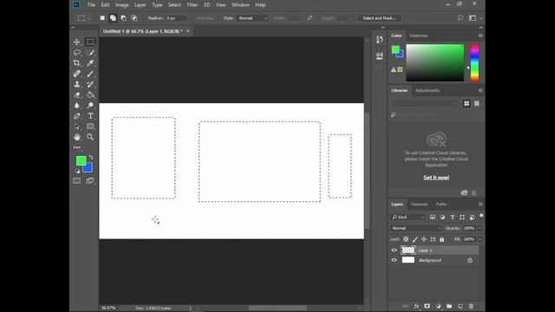This screenshot has width=555, height=312.
Task: Select the Eraser tool
Action: pos(77,94)
